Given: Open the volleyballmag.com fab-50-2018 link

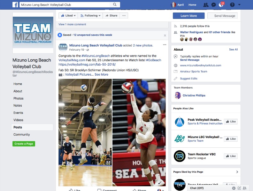Looking at the screenshot, I should tap(87, 64).
